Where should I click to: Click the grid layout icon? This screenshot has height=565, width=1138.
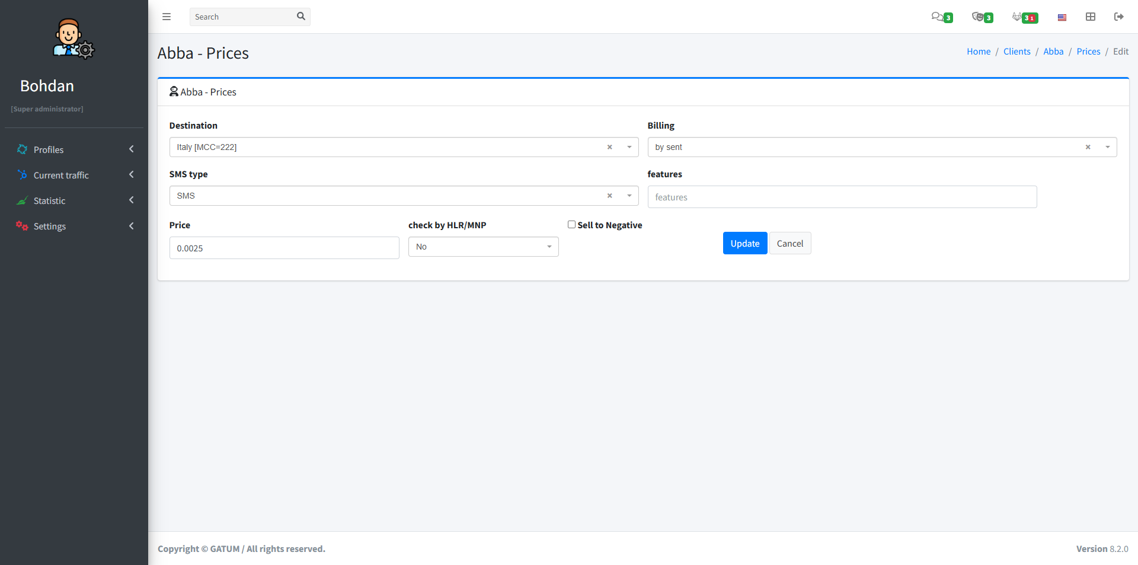click(1091, 17)
